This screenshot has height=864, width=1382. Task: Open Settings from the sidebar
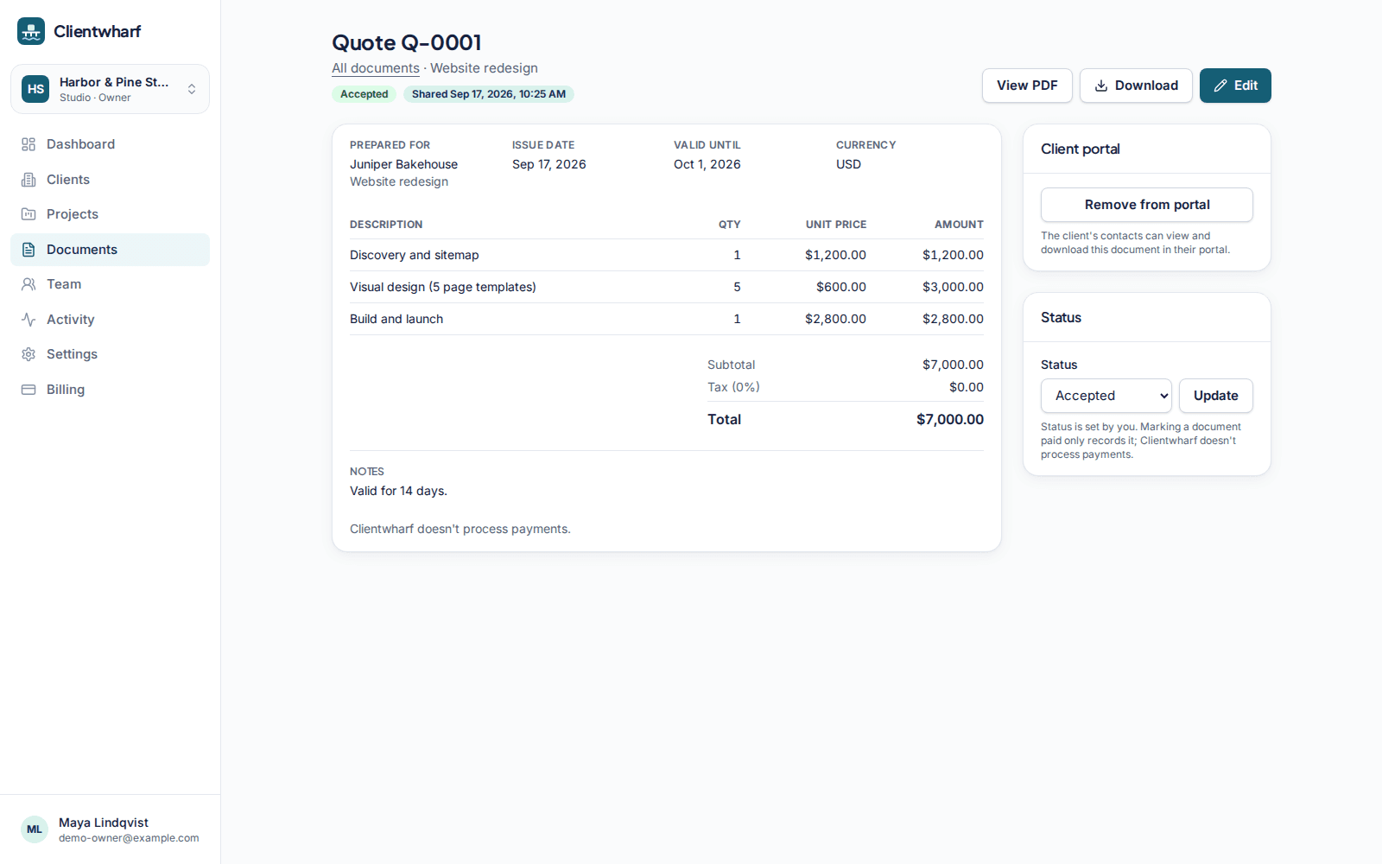click(110, 354)
